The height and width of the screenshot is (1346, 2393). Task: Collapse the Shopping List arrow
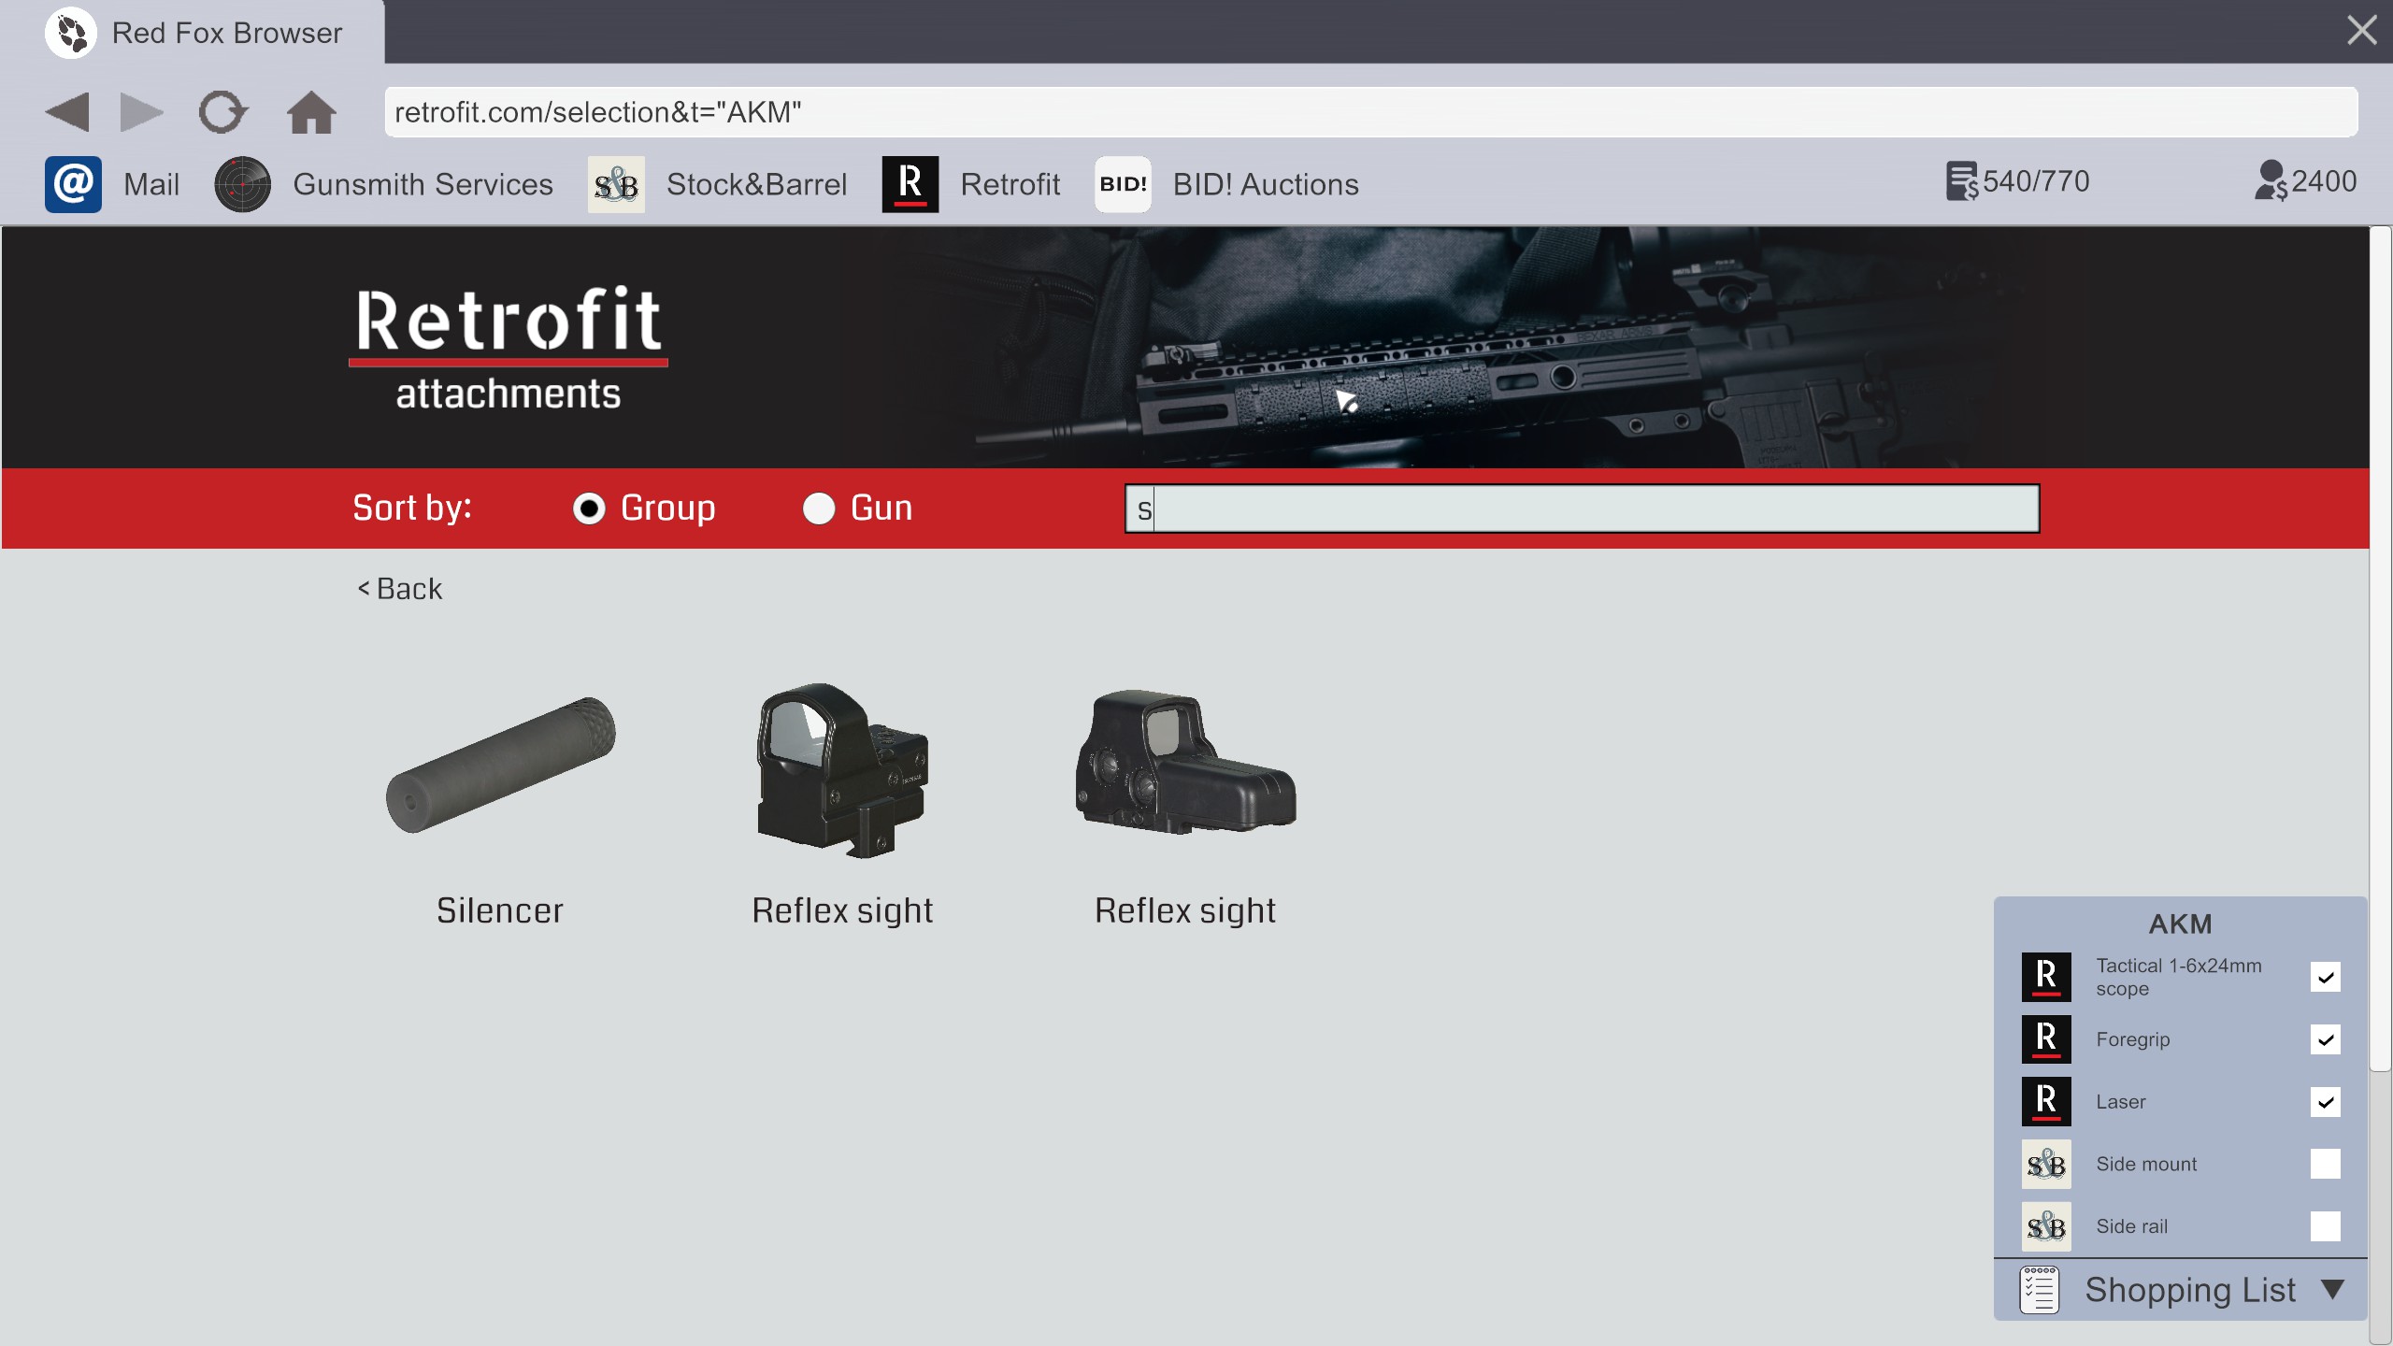point(2332,1290)
